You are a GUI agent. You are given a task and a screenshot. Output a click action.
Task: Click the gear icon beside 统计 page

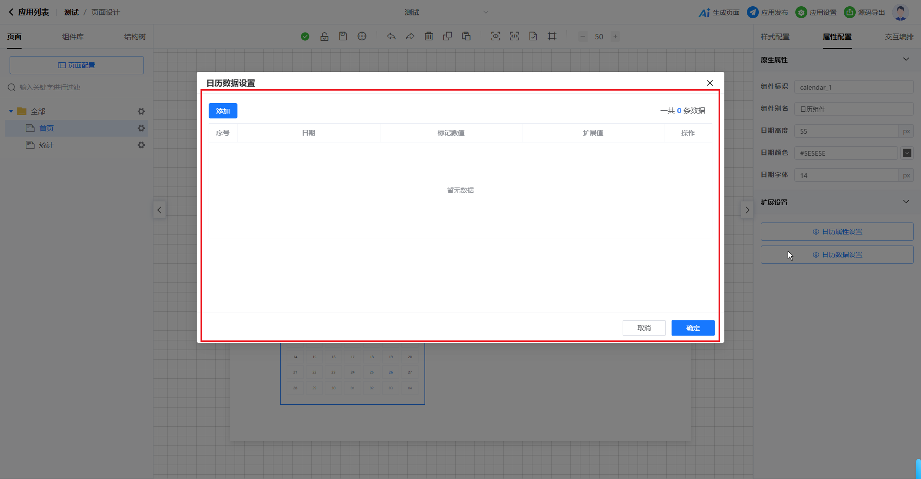pyautogui.click(x=141, y=145)
